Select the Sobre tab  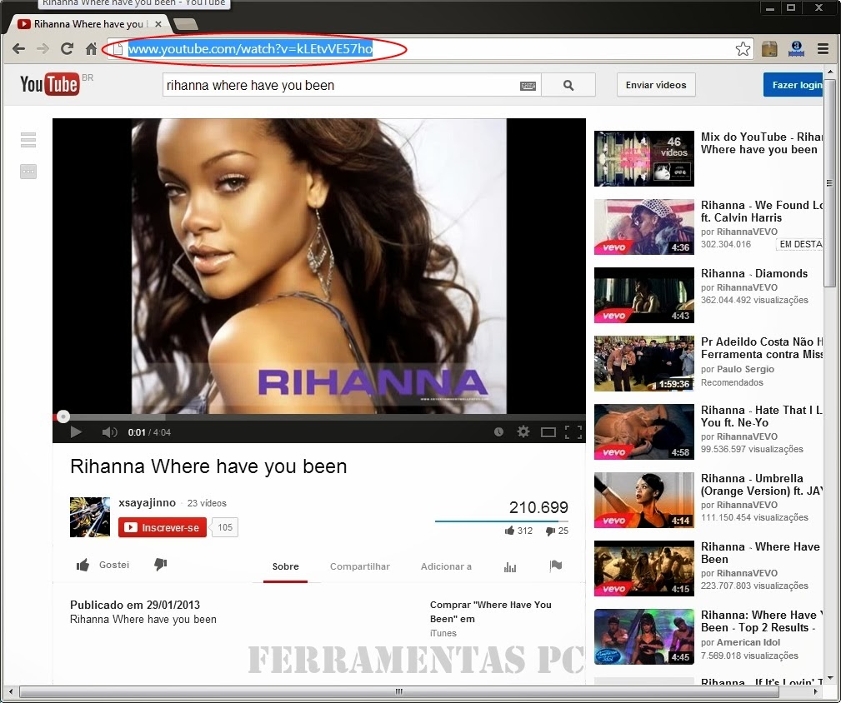pos(285,566)
